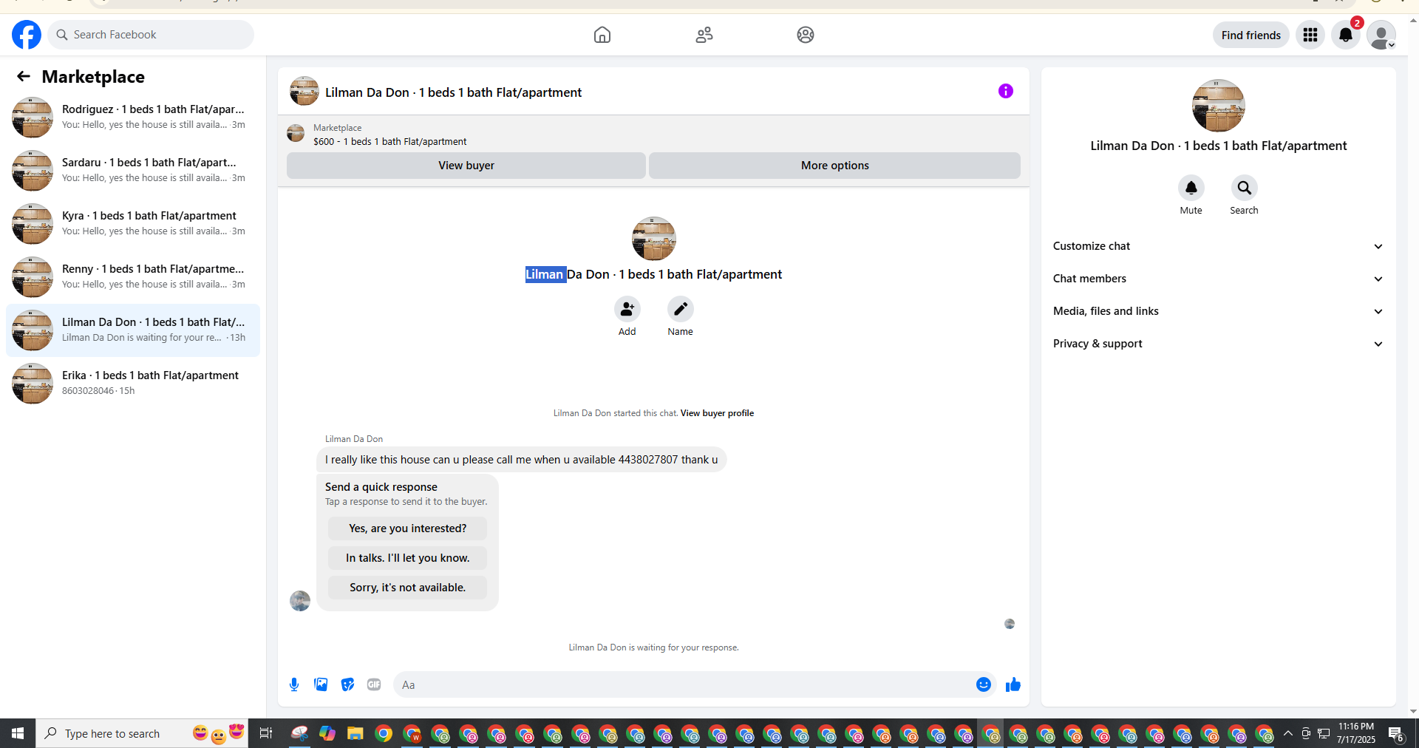
Task: Open the Rodriguez conversation
Action: pos(133,118)
